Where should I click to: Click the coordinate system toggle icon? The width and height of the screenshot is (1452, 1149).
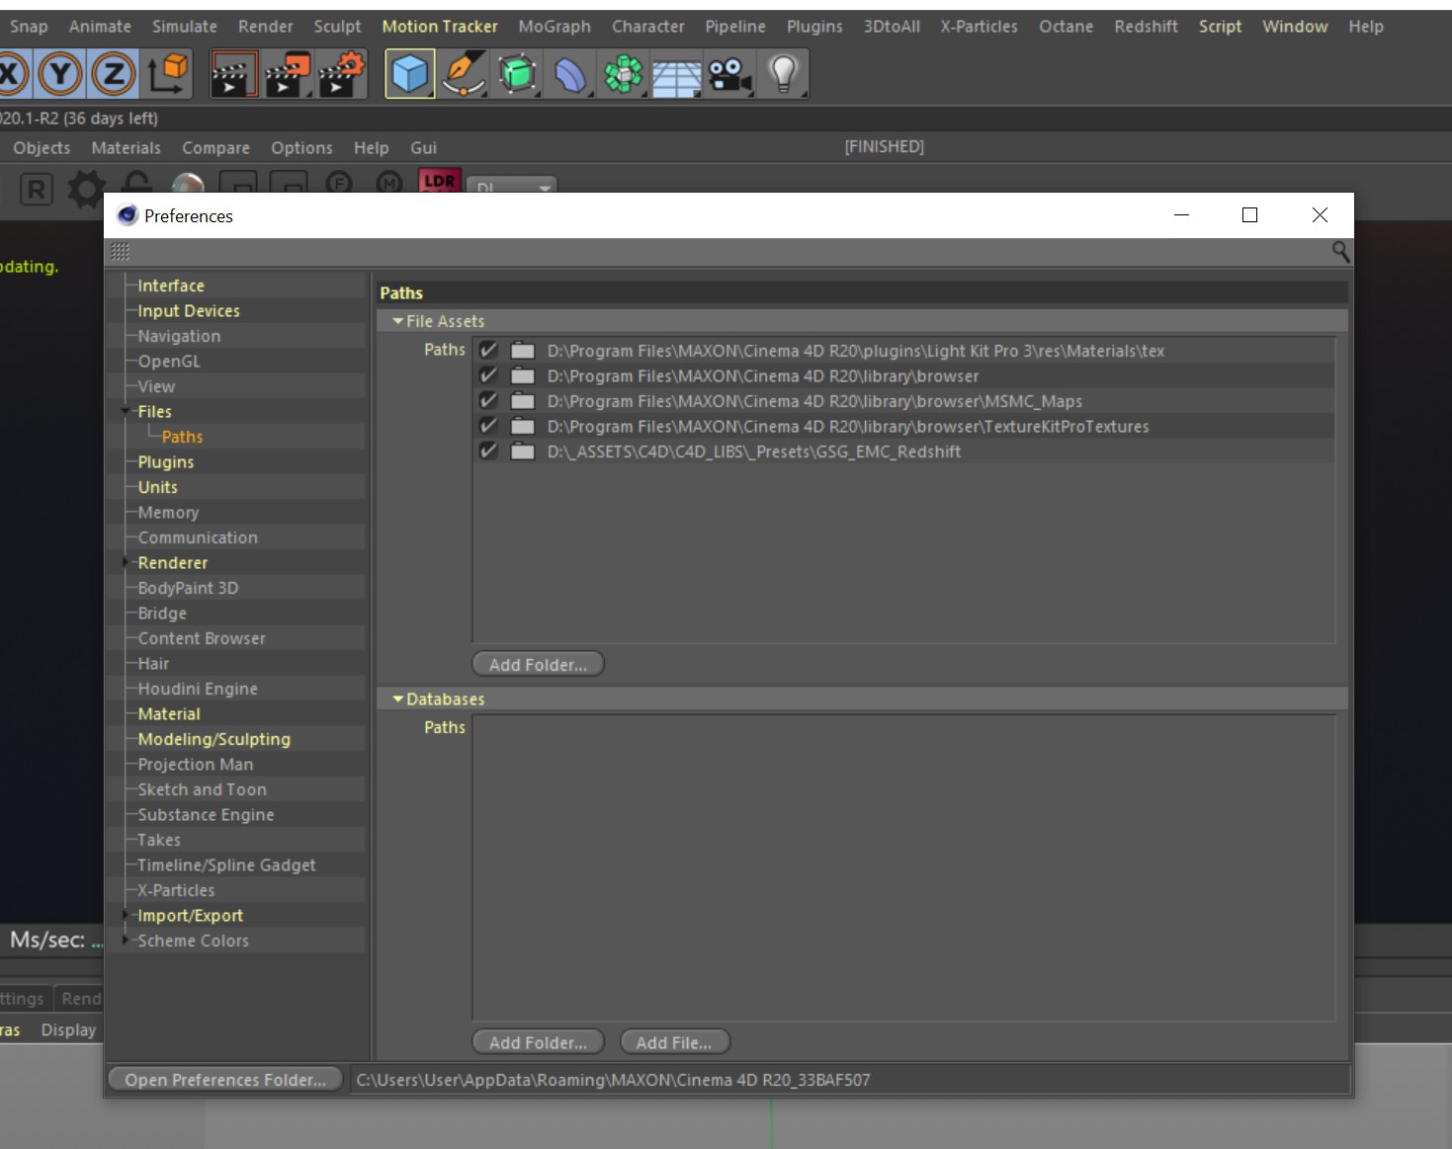click(x=168, y=74)
